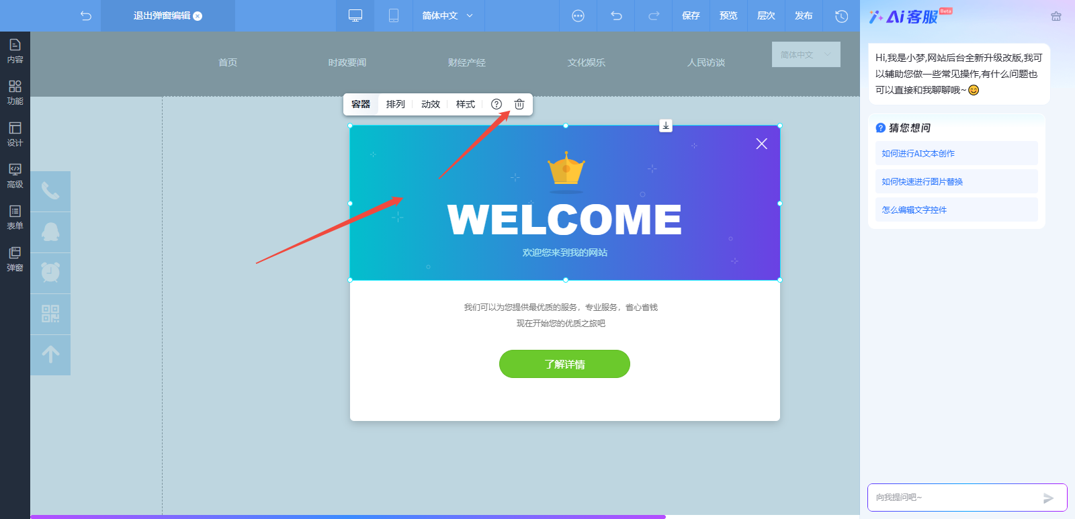Open the help question mark icon
1075x519 pixels.
[497, 104]
